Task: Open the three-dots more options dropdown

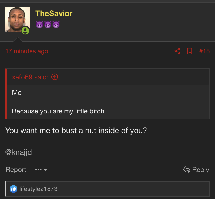Action: coord(41,170)
